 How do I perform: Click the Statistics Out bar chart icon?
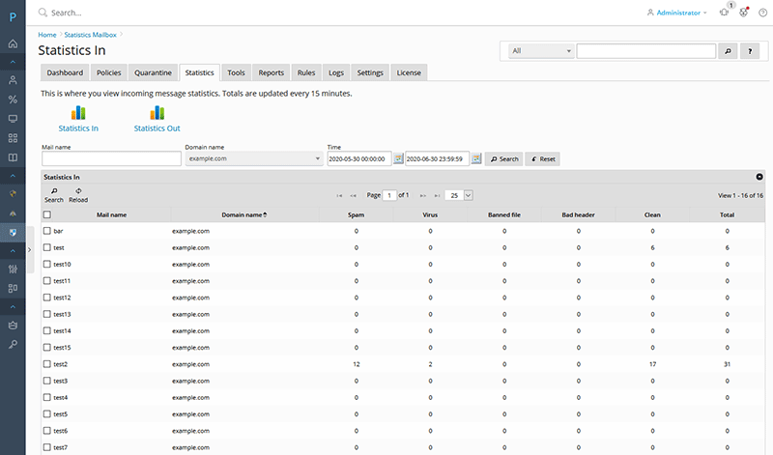[x=157, y=113]
